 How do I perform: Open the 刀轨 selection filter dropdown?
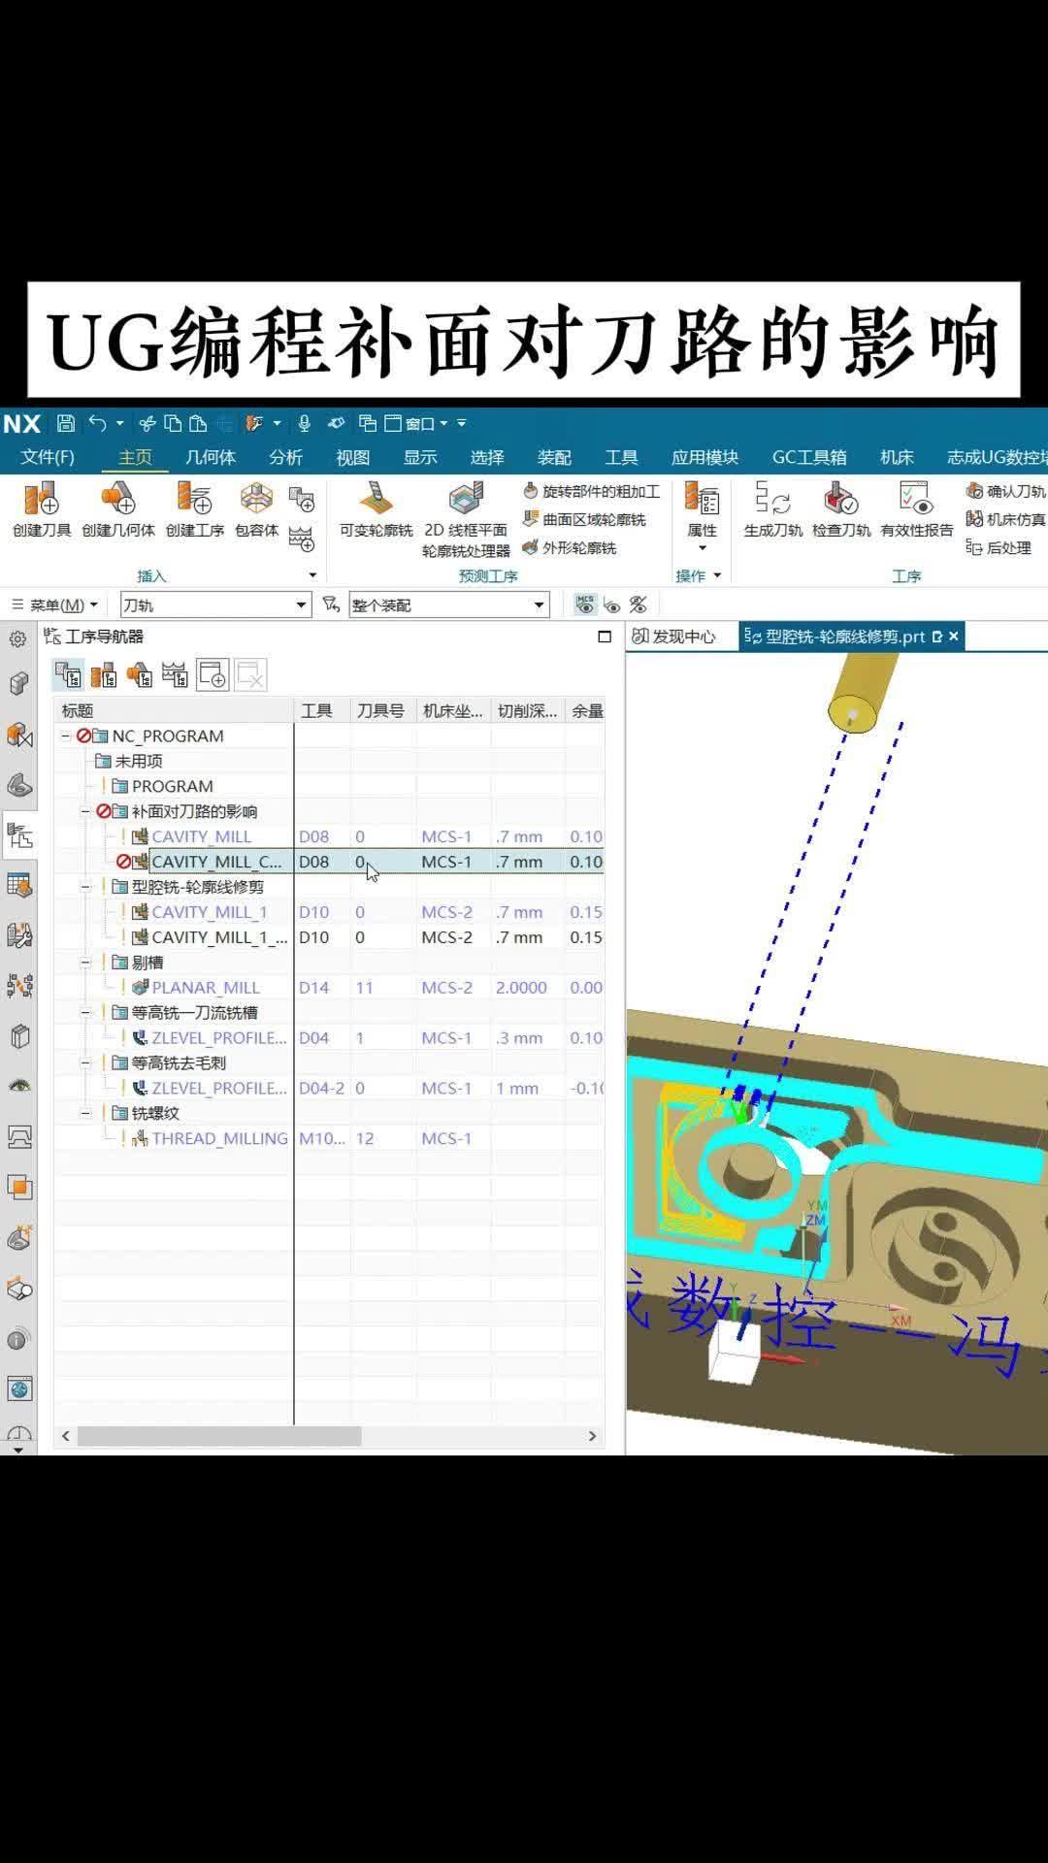301,605
